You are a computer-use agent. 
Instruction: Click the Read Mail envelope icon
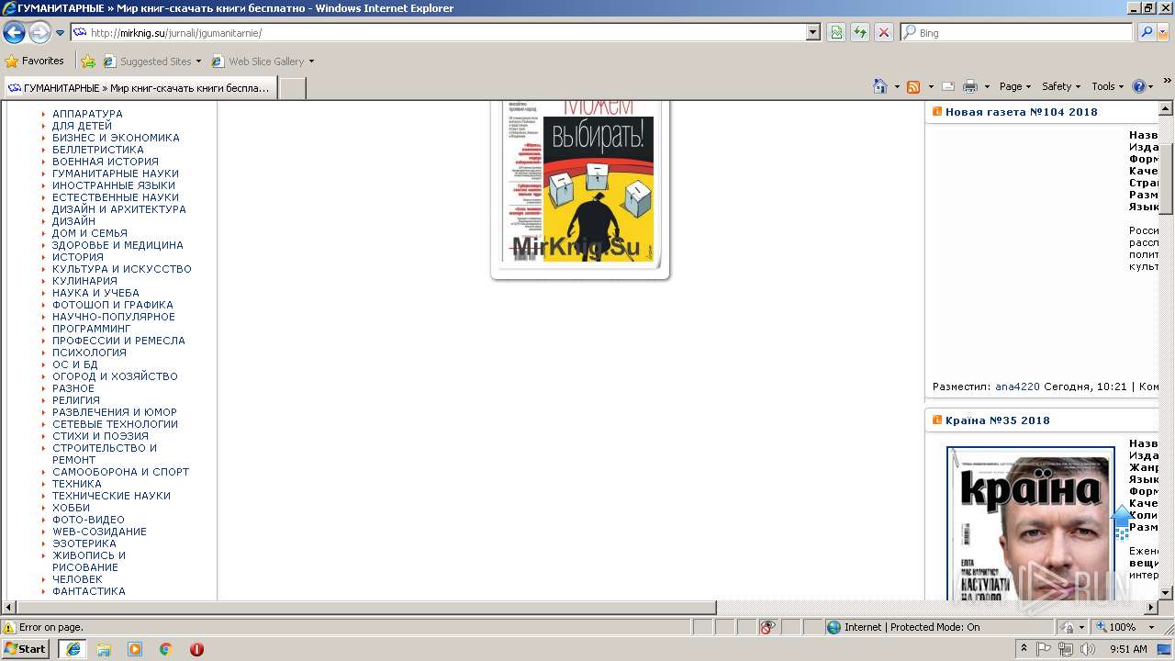coord(948,86)
